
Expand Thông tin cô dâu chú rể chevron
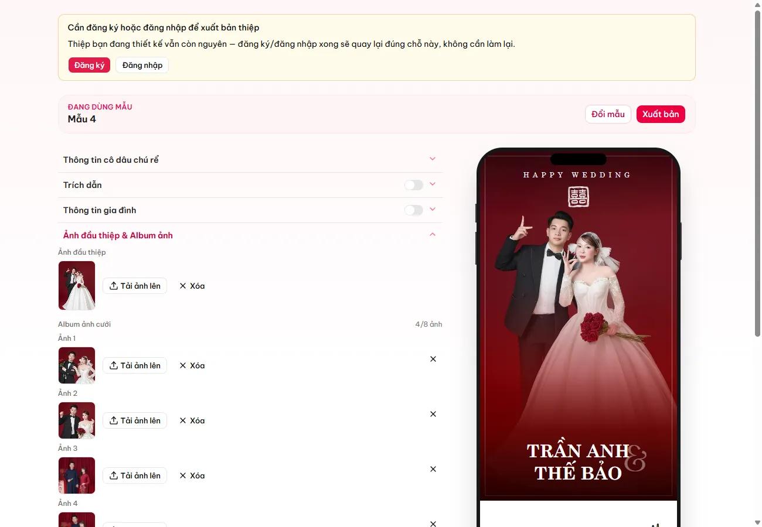[x=433, y=159]
